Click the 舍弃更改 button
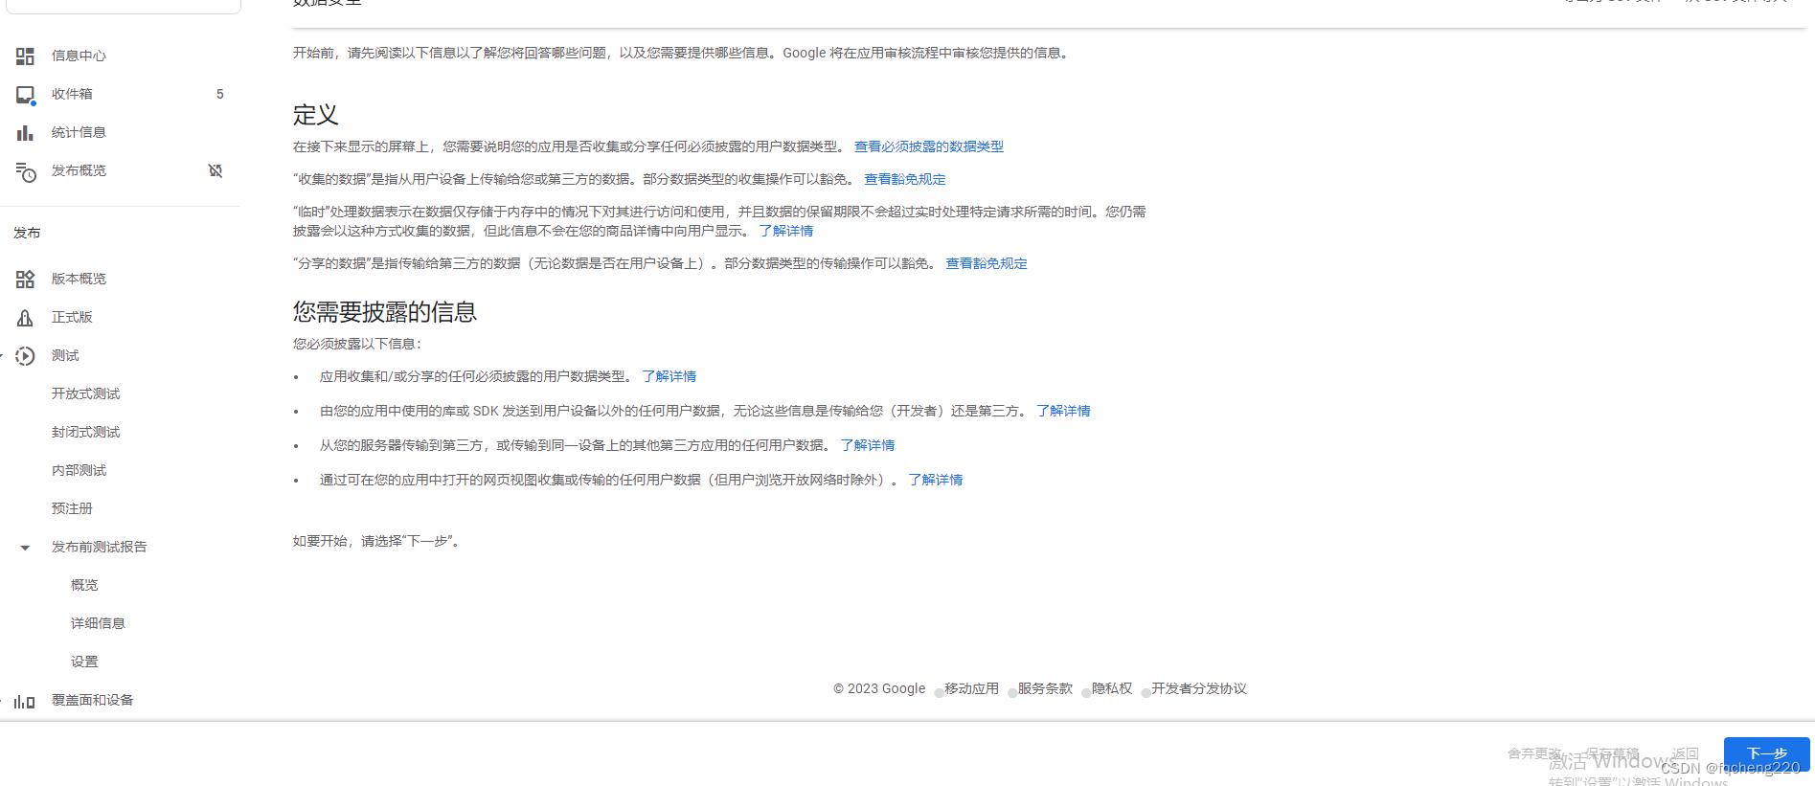Screen dimensions: 1815x786 point(1534,753)
